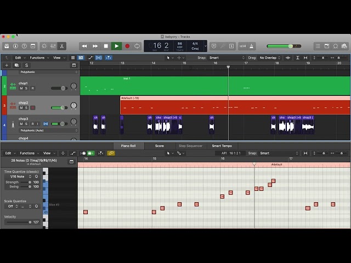Open Scale Quantize Off dropdown
This screenshot has width=351, height=263.
point(12,206)
